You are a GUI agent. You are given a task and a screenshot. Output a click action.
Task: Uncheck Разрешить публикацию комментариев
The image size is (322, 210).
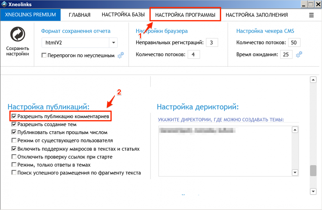coord(14,116)
